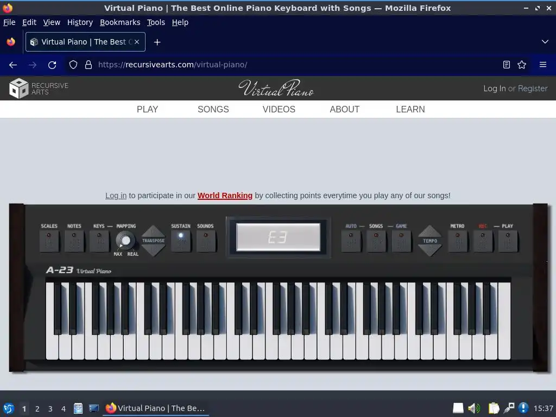
Task: Open the Tools menu
Action: [156, 22]
